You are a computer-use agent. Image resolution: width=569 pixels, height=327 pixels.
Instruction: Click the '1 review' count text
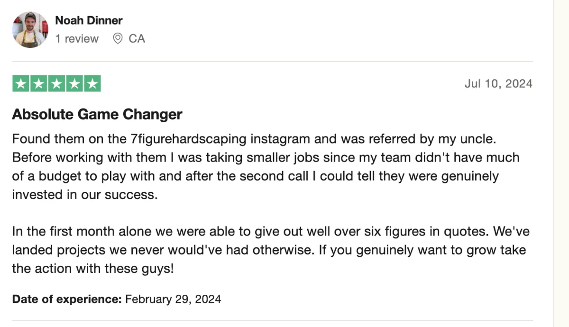point(77,38)
